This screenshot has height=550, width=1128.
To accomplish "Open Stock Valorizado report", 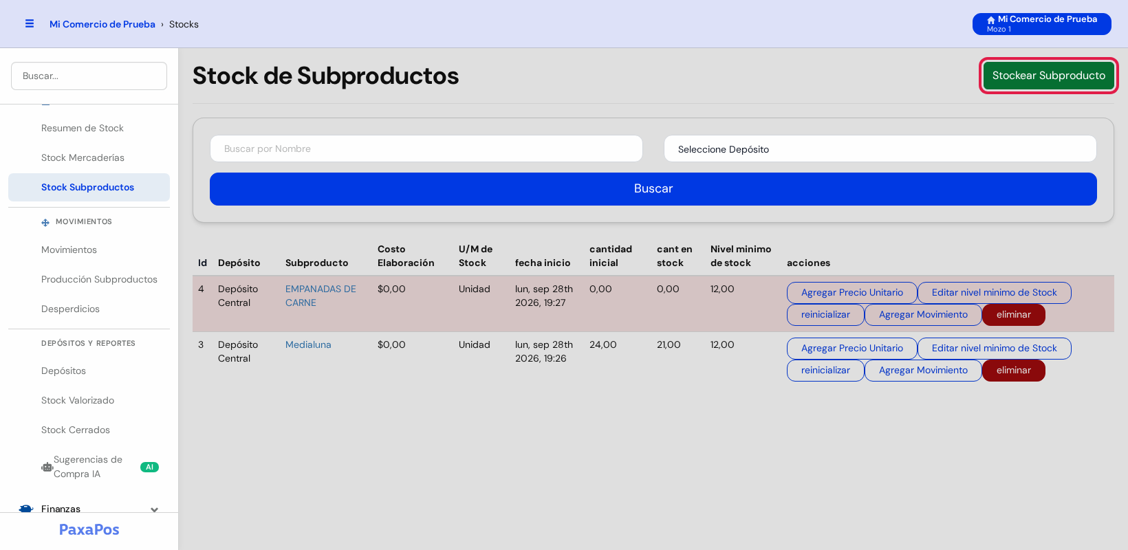I will pyautogui.click(x=78, y=400).
